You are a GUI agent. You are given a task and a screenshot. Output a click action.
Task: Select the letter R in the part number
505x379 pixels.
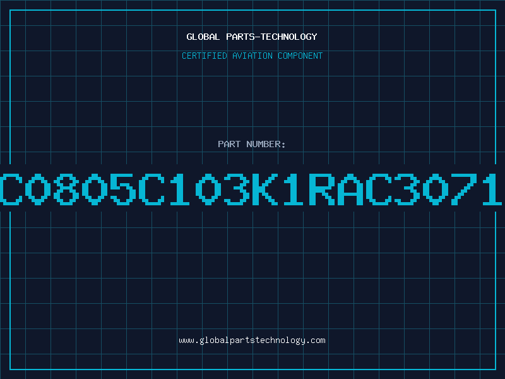click(x=322, y=189)
